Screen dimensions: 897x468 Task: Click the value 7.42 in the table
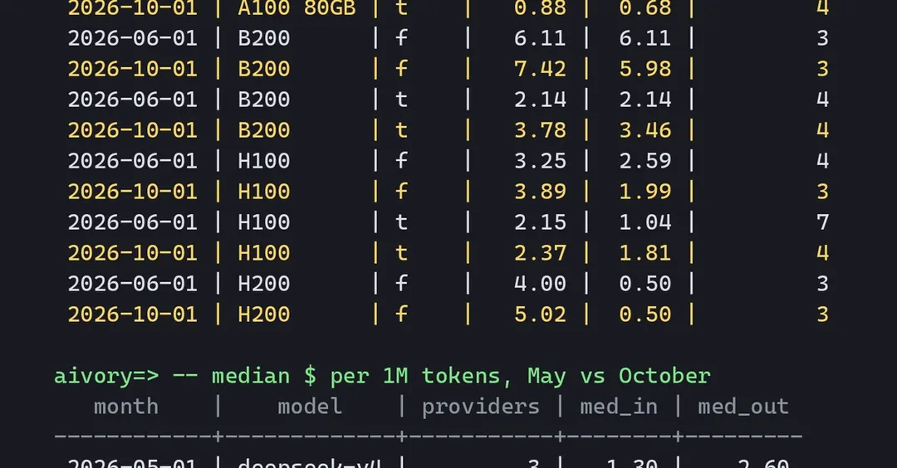[x=540, y=69]
